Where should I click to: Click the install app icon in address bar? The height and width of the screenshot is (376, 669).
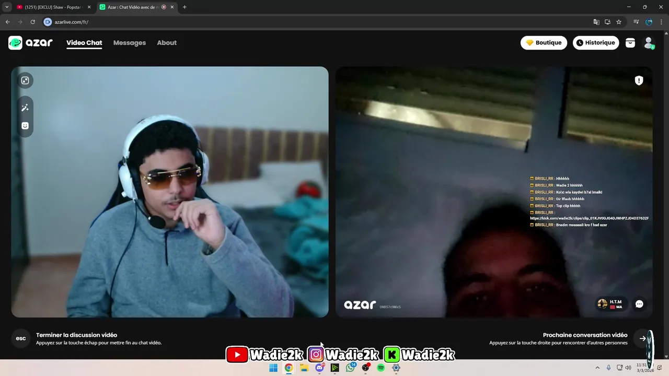[607, 22]
